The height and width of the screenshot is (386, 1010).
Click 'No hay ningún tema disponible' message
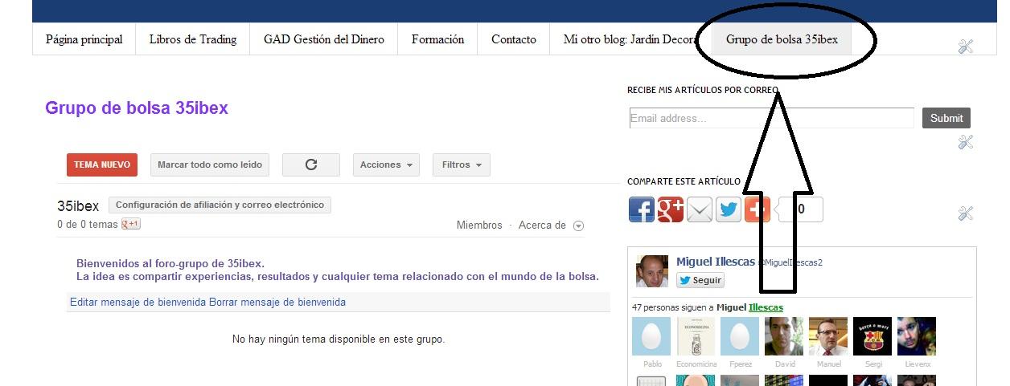coord(339,339)
